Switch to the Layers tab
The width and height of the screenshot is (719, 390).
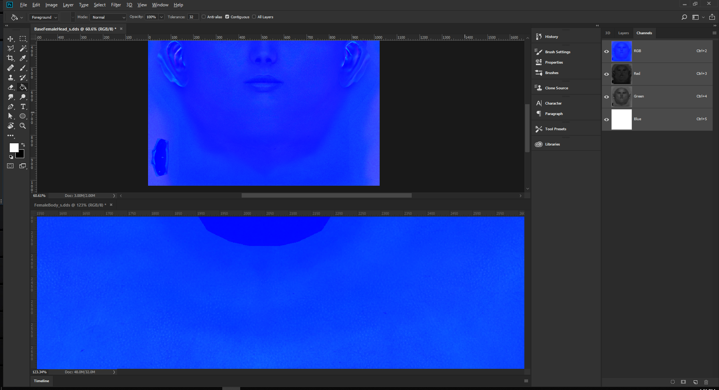click(x=623, y=33)
